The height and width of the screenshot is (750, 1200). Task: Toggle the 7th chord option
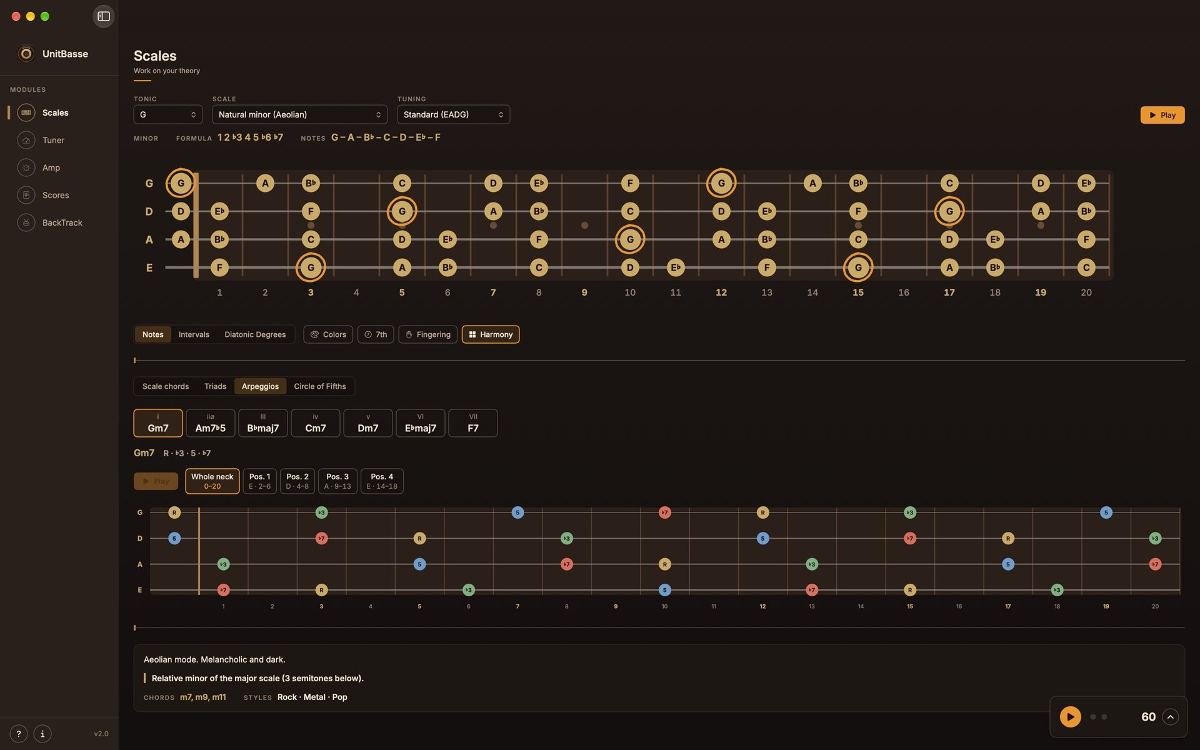[x=376, y=334]
